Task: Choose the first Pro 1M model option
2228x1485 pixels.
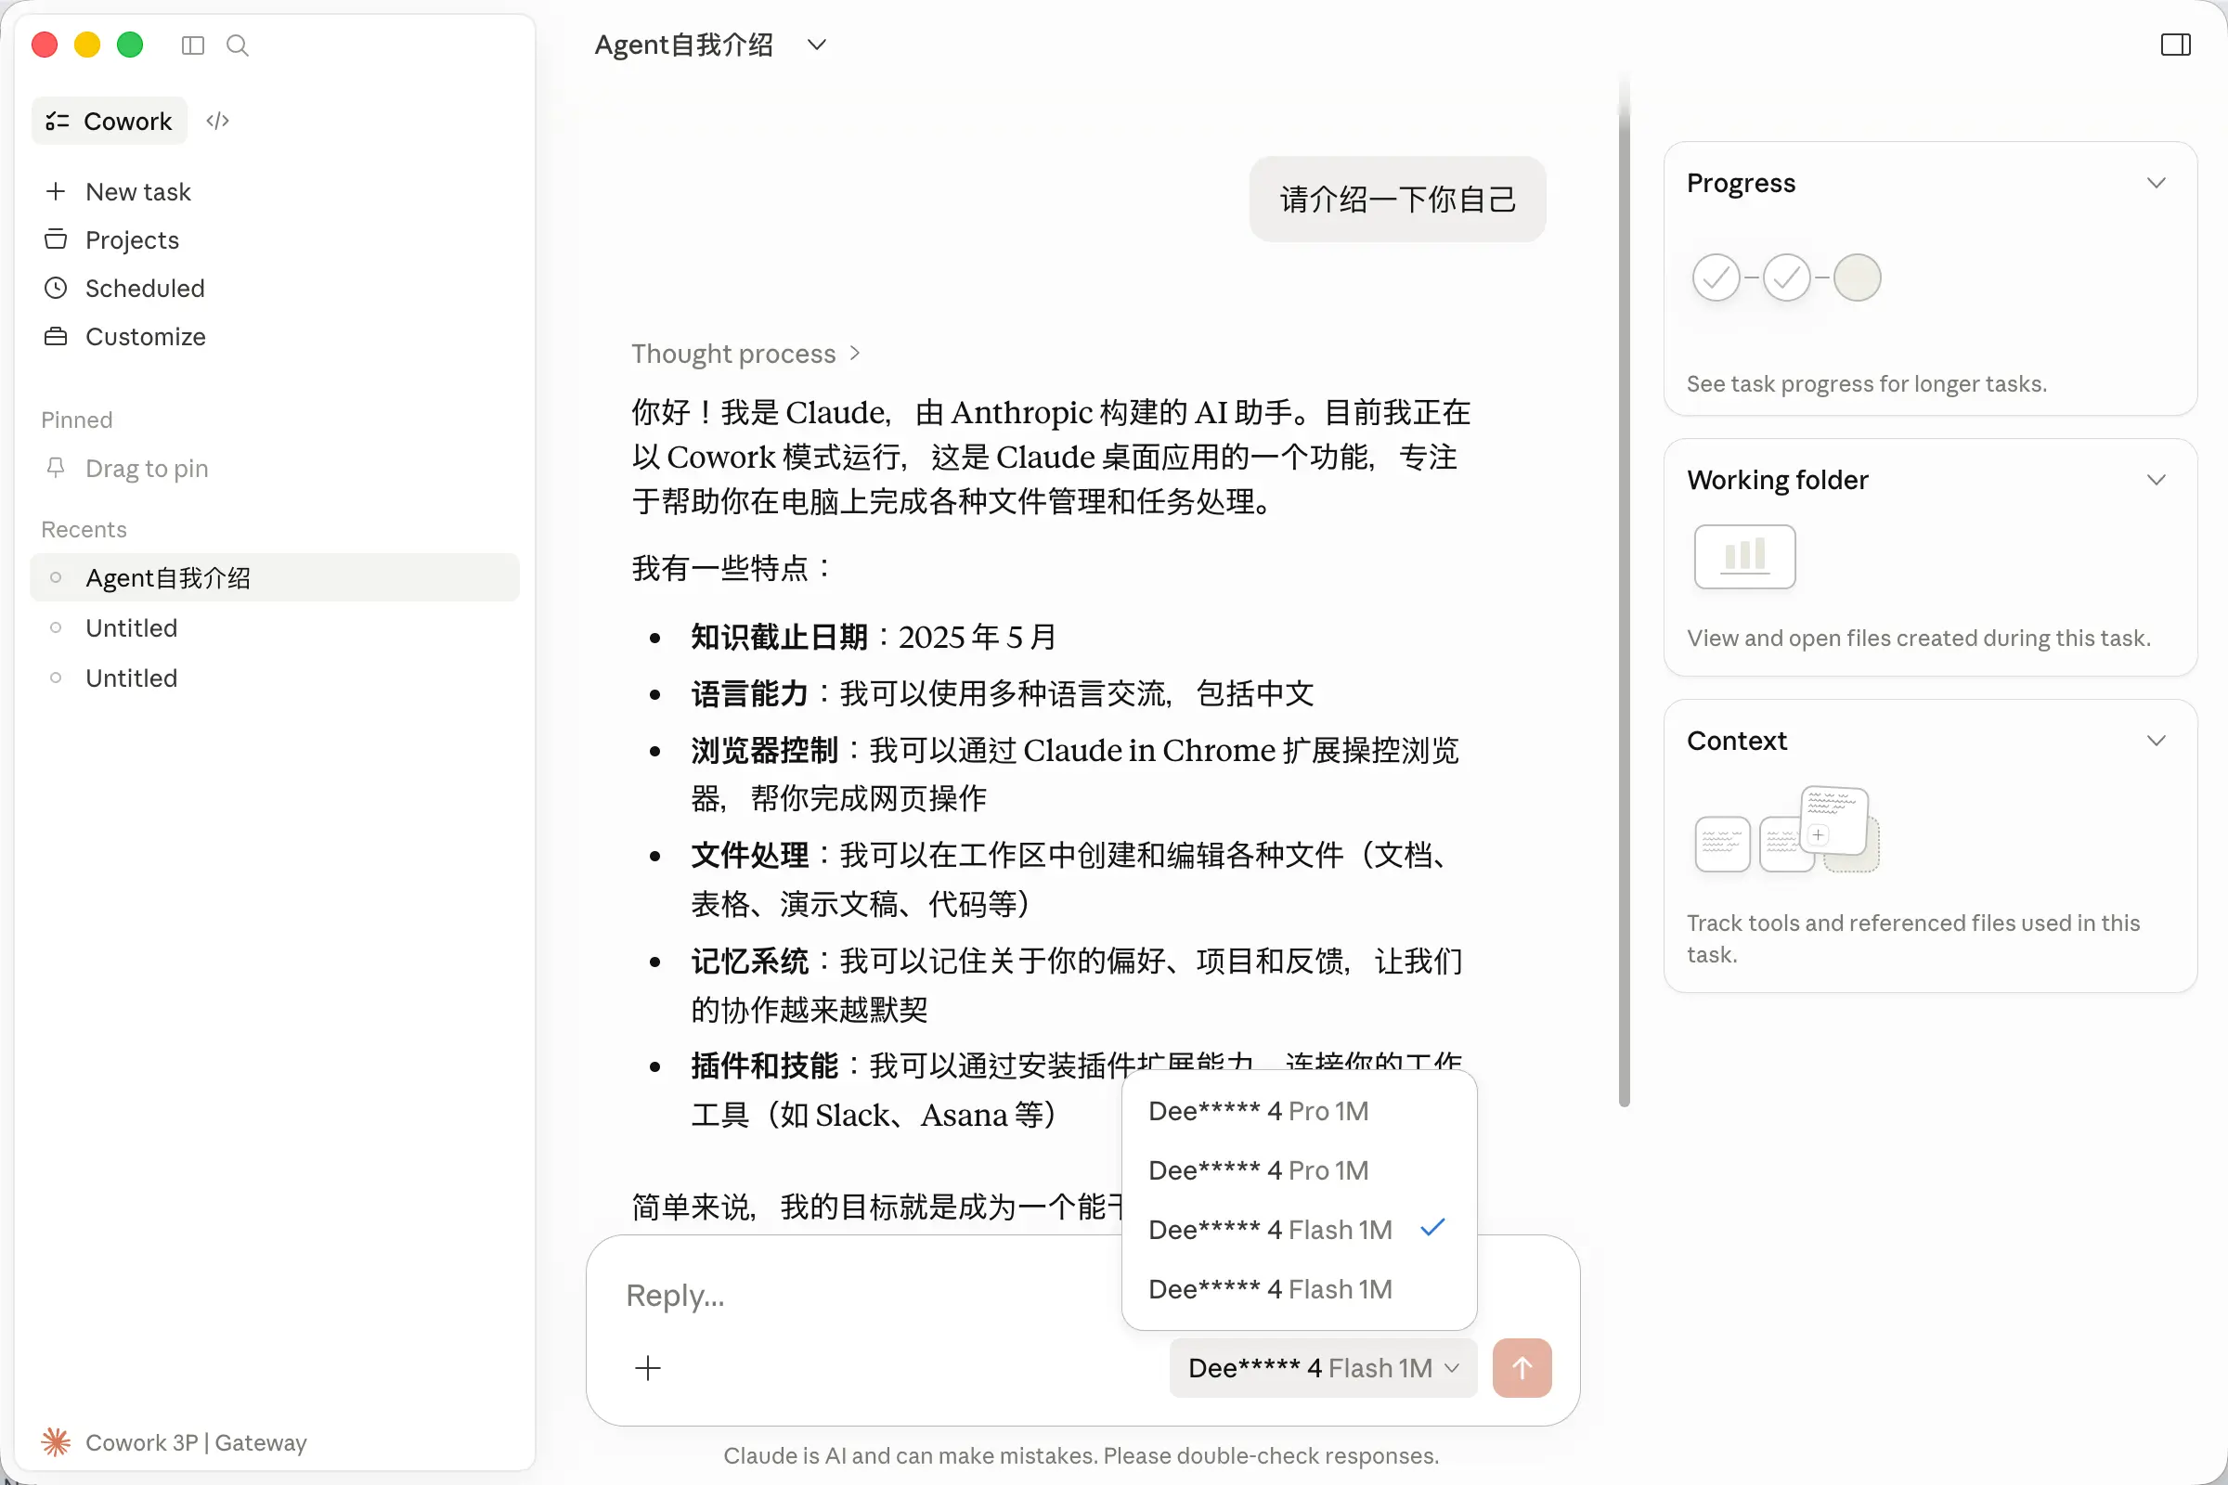Action: click(x=1258, y=1111)
